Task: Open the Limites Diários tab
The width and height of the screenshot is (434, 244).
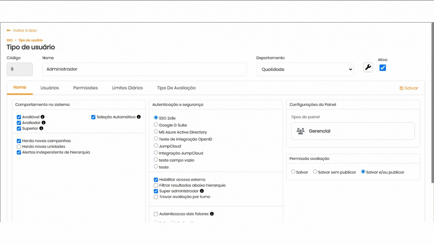Action: click(127, 88)
